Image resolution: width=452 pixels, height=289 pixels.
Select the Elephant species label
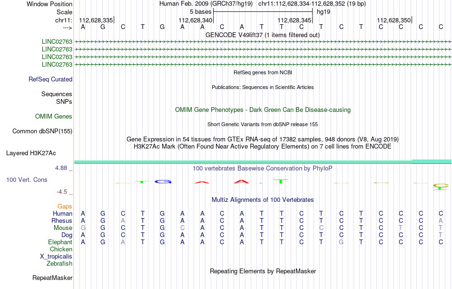coord(60,242)
